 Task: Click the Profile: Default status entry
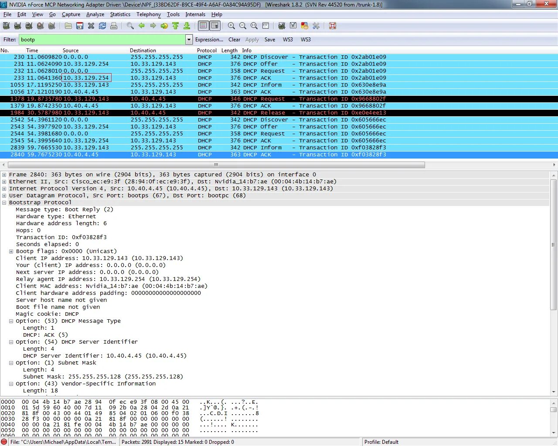[x=381, y=442]
